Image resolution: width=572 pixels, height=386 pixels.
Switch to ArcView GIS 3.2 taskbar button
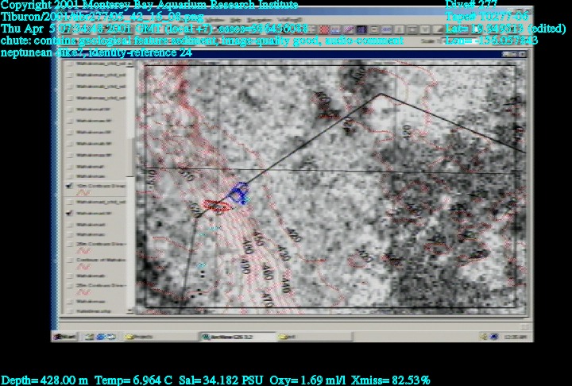click(x=230, y=337)
